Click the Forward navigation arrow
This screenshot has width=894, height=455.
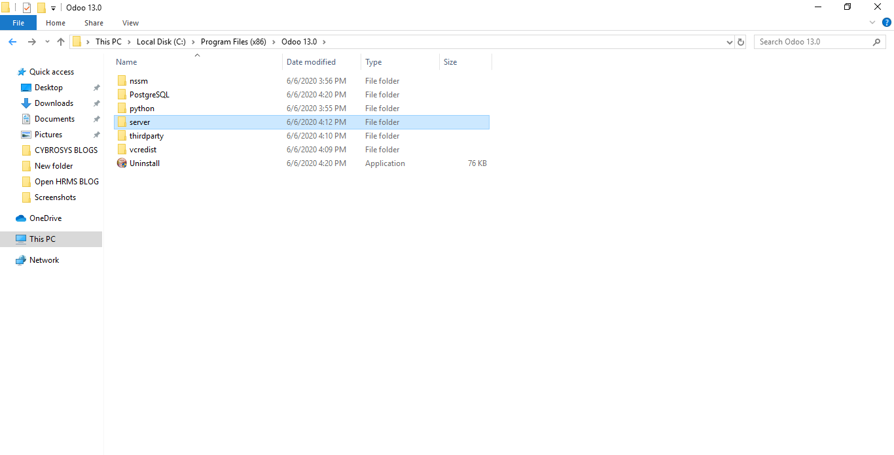coord(31,42)
